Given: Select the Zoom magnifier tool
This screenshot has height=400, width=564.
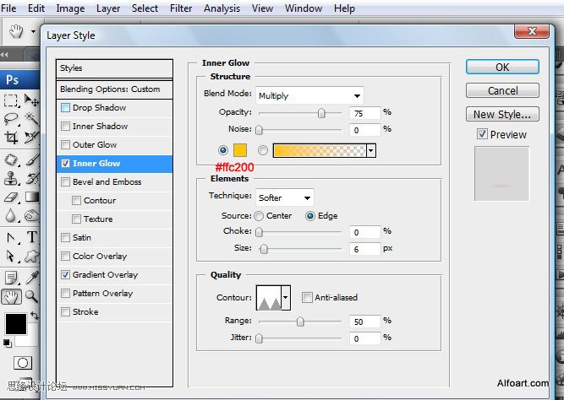Looking at the screenshot, I should tap(31, 296).
